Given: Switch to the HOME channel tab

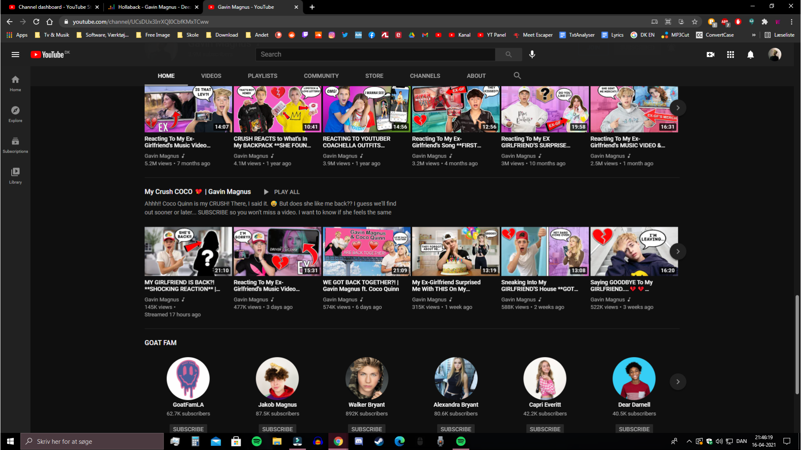Looking at the screenshot, I should (166, 76).
